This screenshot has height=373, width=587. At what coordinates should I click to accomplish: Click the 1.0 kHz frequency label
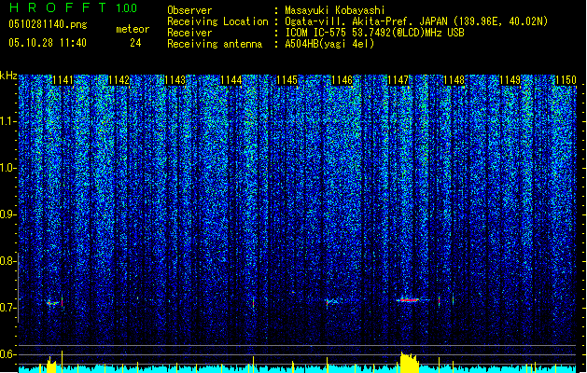[x=8, y=168]
